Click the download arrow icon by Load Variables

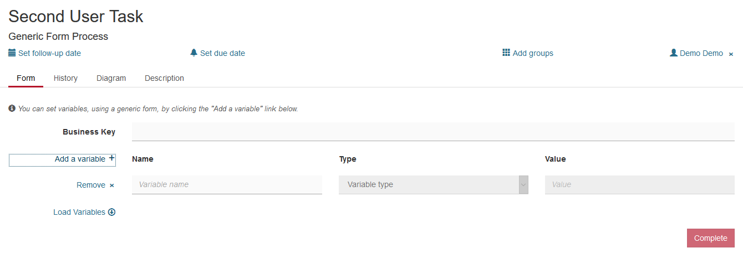click(x=111, y=212)
